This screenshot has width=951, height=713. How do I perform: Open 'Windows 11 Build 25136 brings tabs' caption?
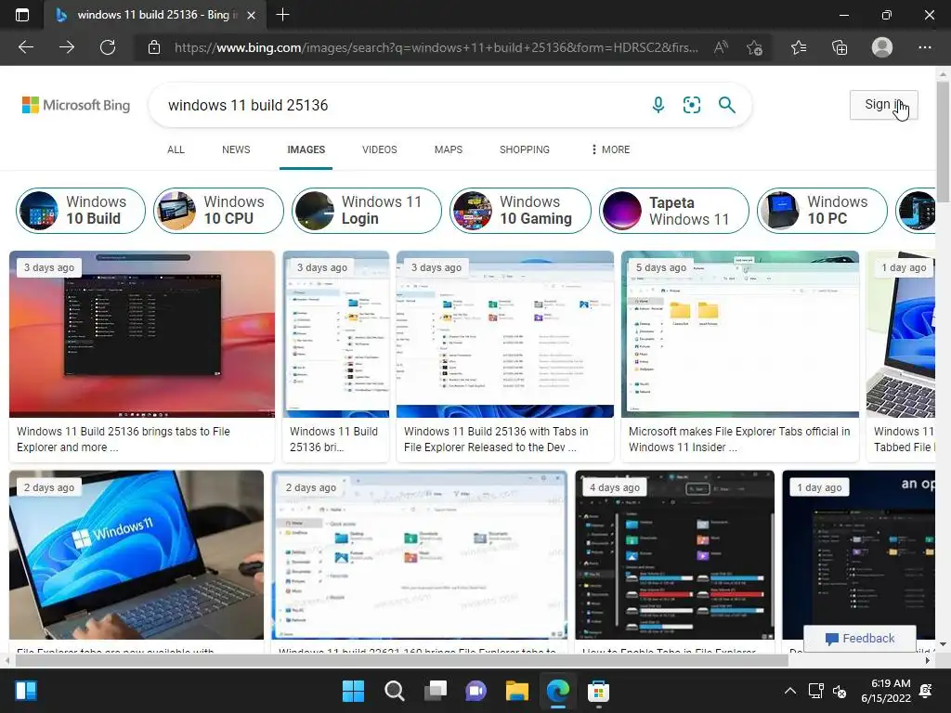point(124,439)
